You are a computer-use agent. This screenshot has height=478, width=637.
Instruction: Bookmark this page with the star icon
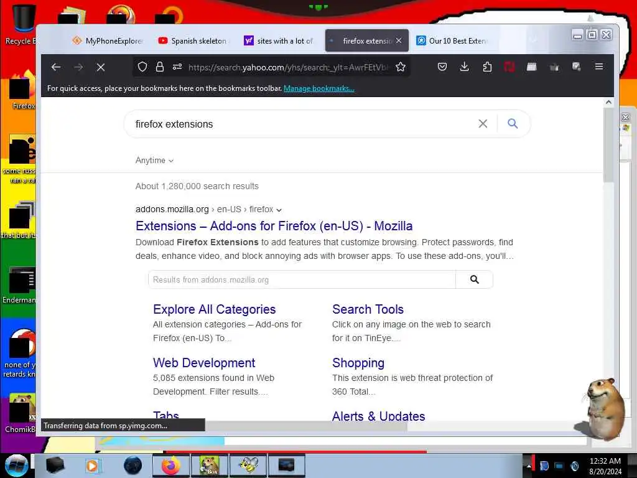(x=401, y=67)
